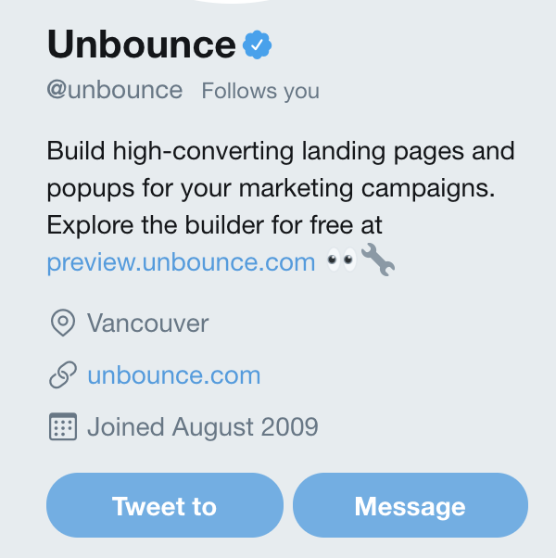
Task: Click the chain link icon
Action: (x=62, y=375)
